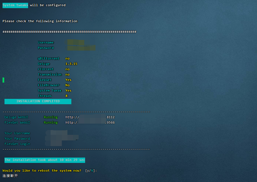Click the FileBrowser label
The width and height of the screenshot is (257, 182).
click(49, 85)
